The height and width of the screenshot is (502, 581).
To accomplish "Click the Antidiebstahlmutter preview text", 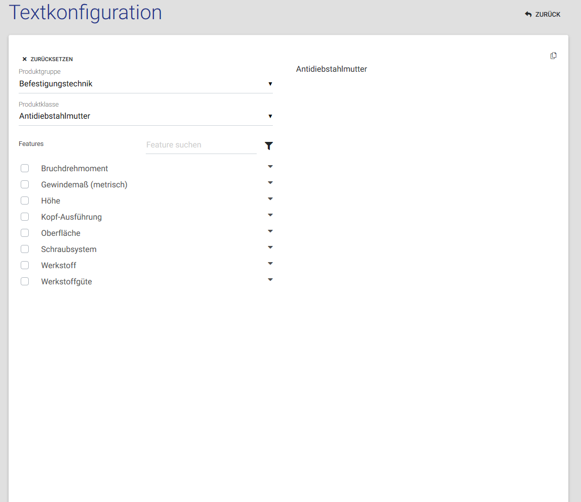I will coord(331,69).
